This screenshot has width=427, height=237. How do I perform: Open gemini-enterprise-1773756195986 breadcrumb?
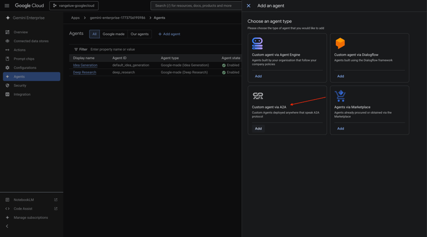pos(117,18)
